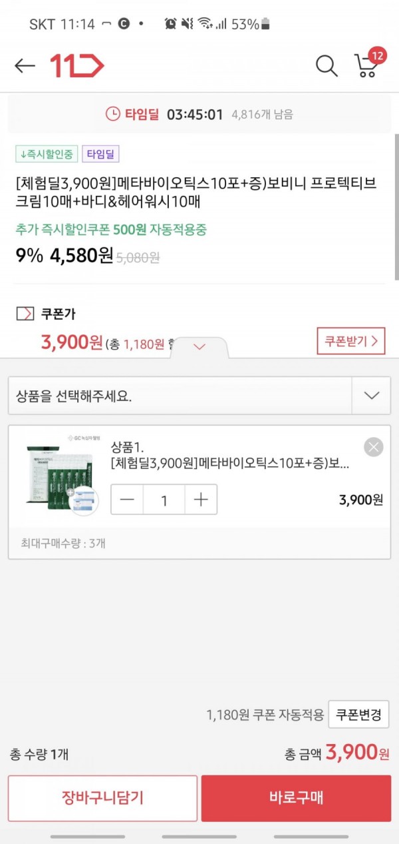399x844 pixels.
Task: Remove 상품1 with the X icon
Action: tap(374, 447)
